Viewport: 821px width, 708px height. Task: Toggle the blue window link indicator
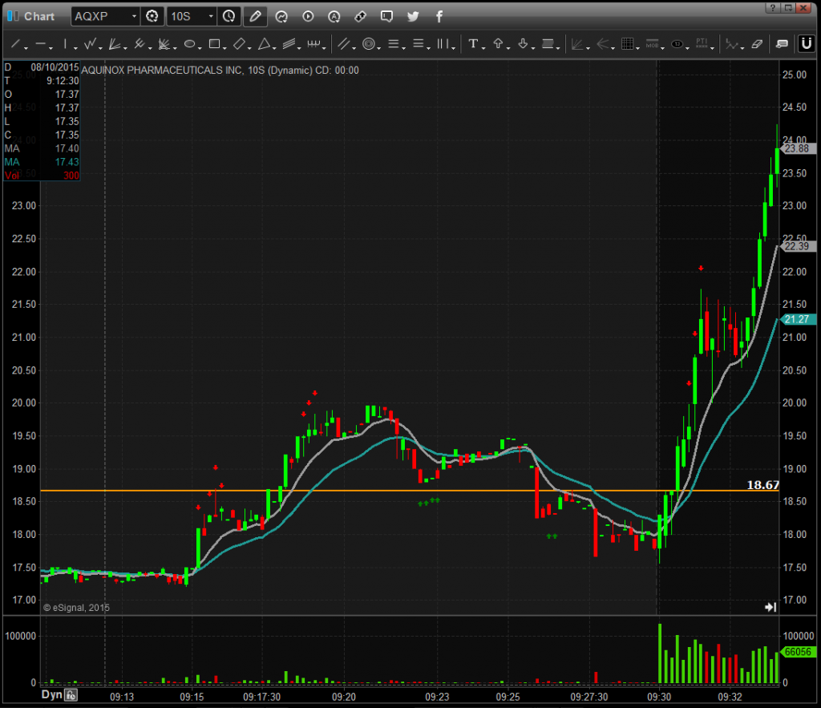click(x=13, y=16)
